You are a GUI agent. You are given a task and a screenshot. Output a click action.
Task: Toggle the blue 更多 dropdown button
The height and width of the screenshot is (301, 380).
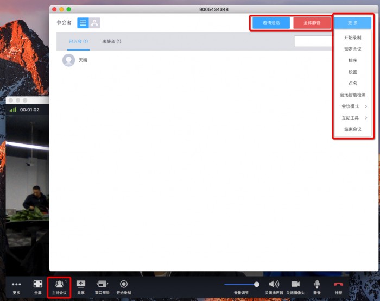click(x=353, y=23)
